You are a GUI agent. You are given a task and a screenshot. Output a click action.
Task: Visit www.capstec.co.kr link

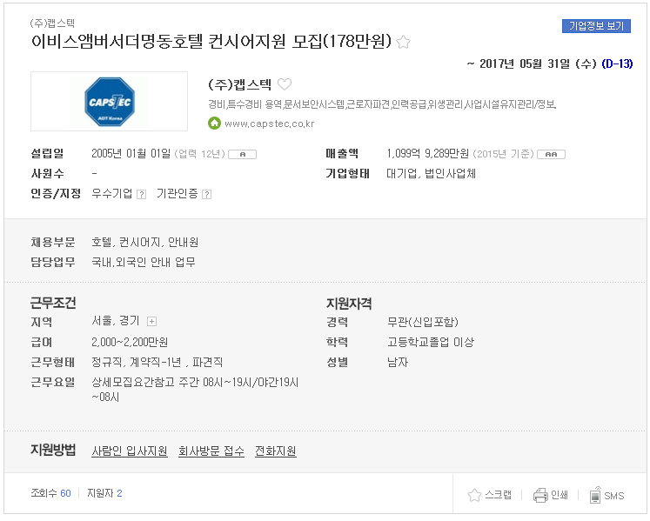pos(270,124)
